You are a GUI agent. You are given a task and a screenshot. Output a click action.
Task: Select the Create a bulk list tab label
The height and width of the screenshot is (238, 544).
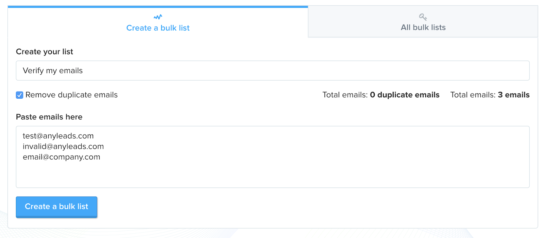click(x=158, y=28)
